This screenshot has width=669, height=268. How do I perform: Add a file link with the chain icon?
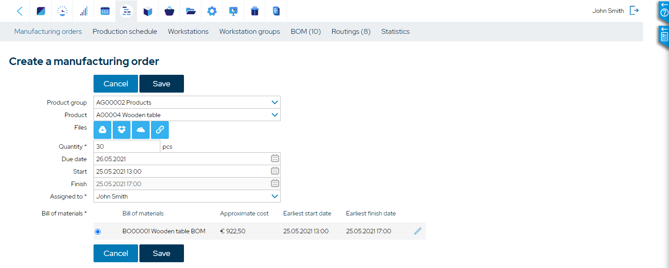160,130
